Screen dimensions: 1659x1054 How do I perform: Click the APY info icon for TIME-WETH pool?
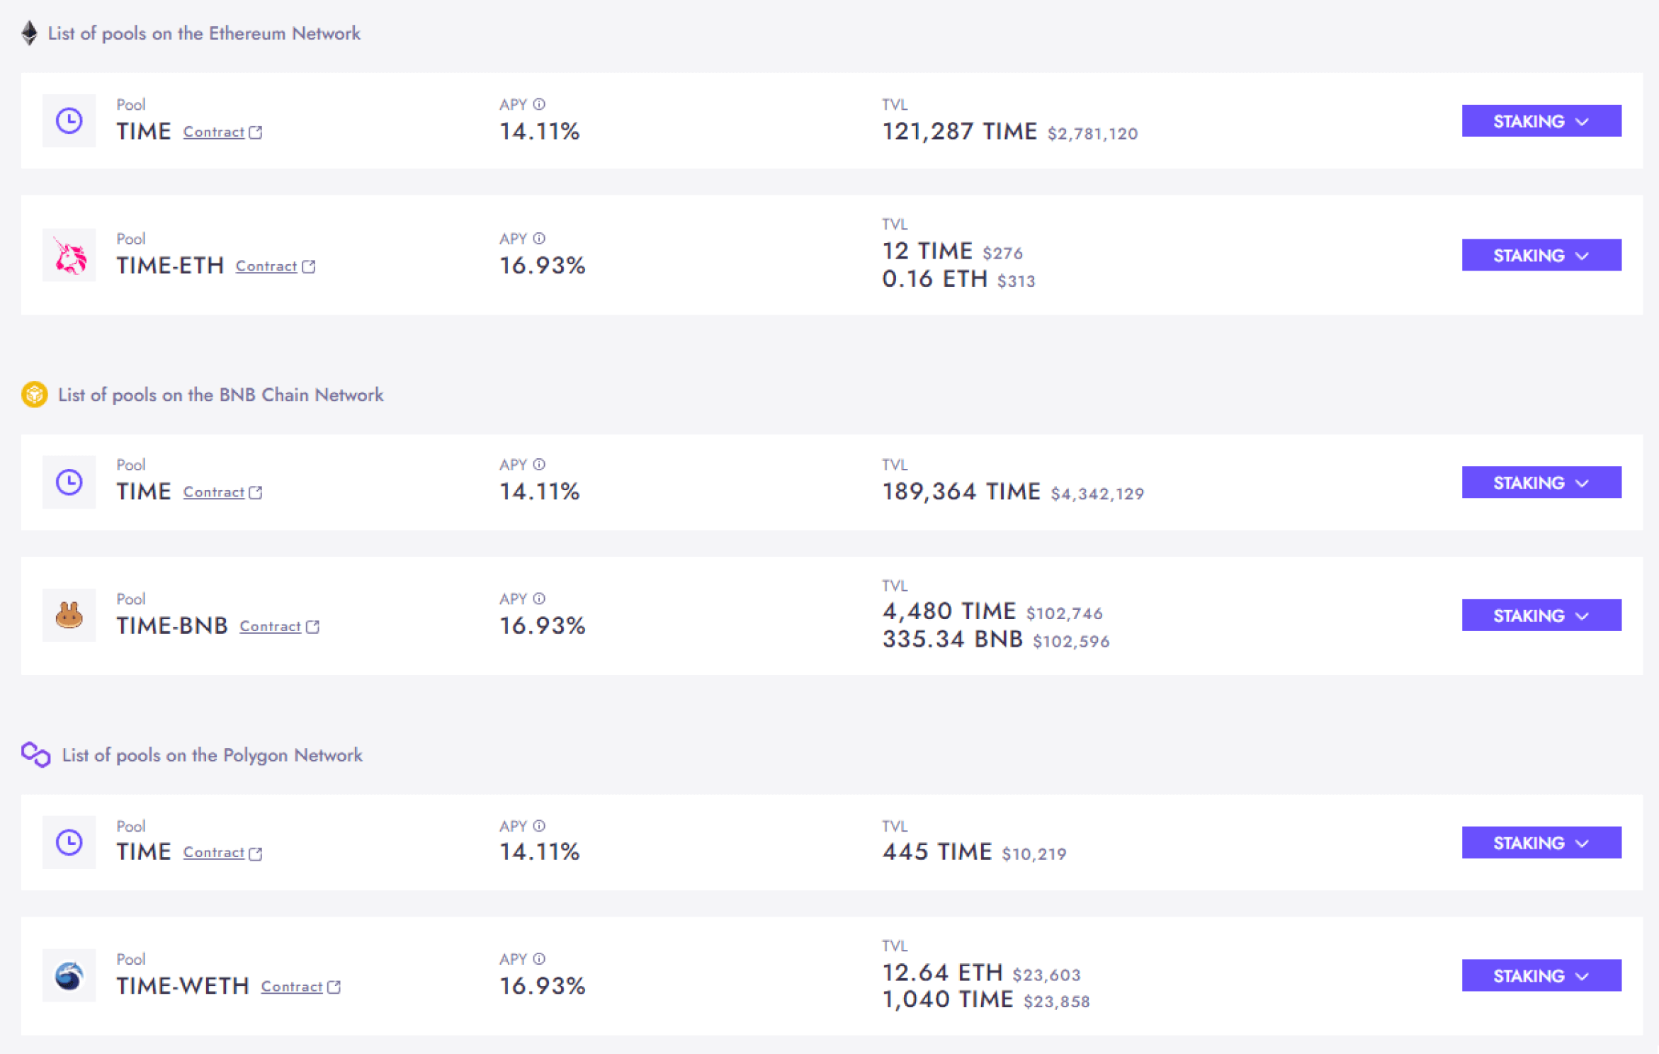click(x=539, y=958)
